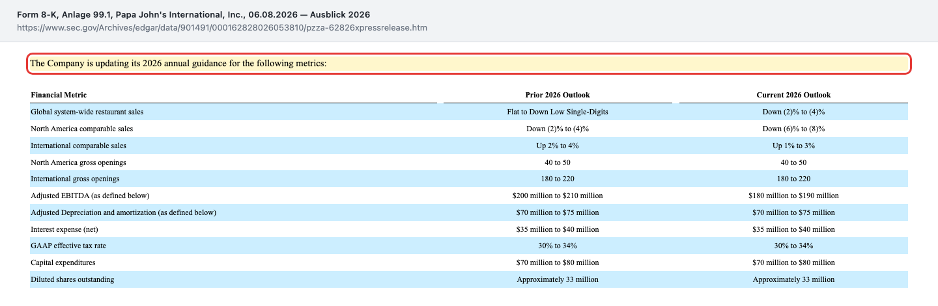This screenshot has height=306, width=938.
Task: Select 'International gross openings' row label
Action: [x=75, y=178]
